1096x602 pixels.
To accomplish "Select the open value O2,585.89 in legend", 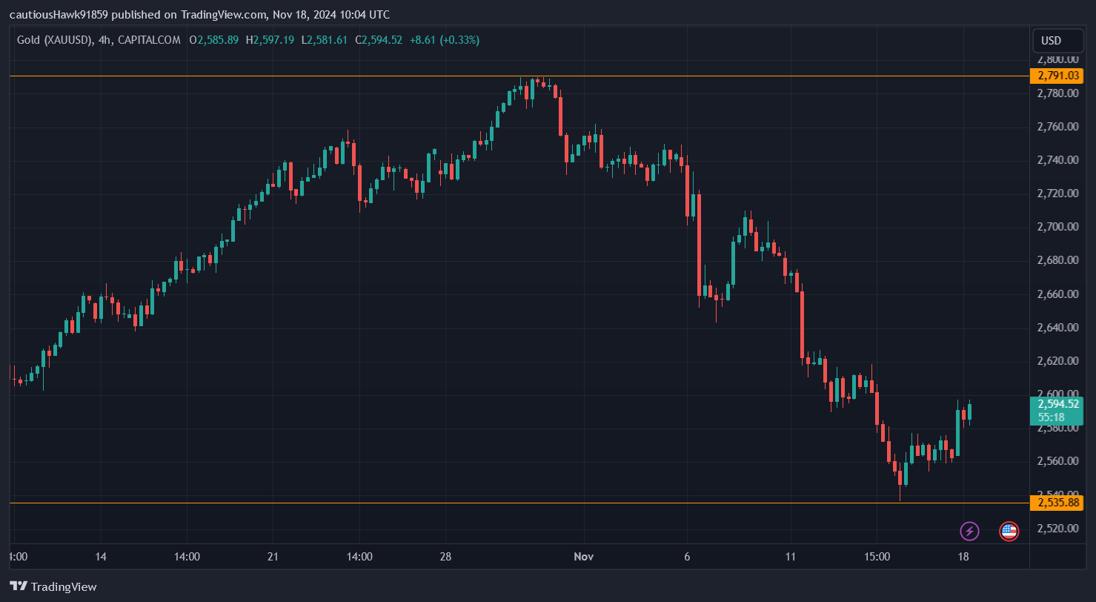I will [x=215, y=40].
